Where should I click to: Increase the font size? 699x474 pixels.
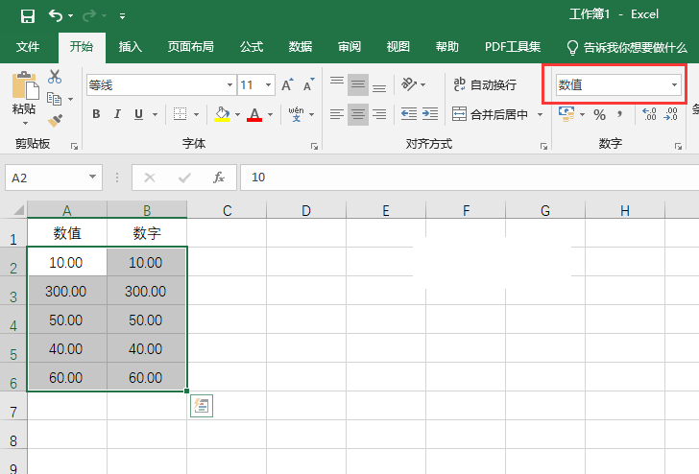click(x=287, y=84)
